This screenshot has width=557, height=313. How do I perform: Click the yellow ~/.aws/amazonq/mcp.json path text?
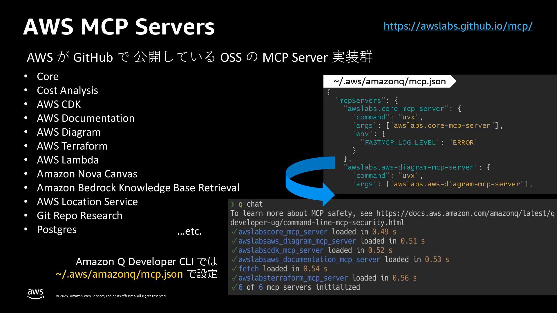119,274
